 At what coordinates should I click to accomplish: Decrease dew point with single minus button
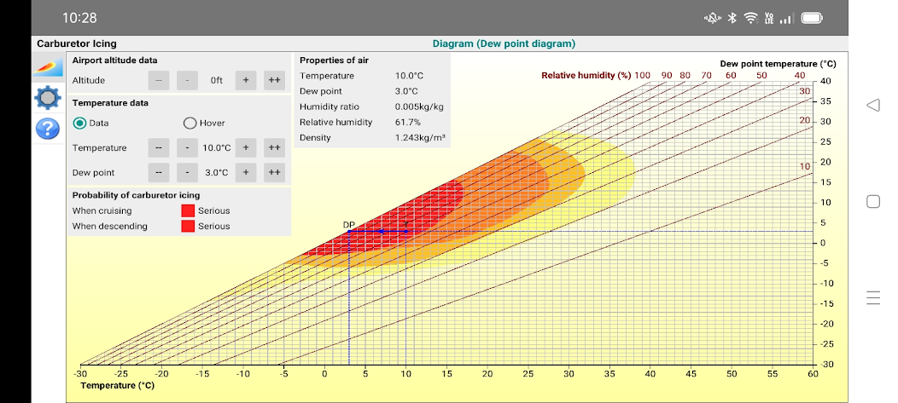click(188, 172)
